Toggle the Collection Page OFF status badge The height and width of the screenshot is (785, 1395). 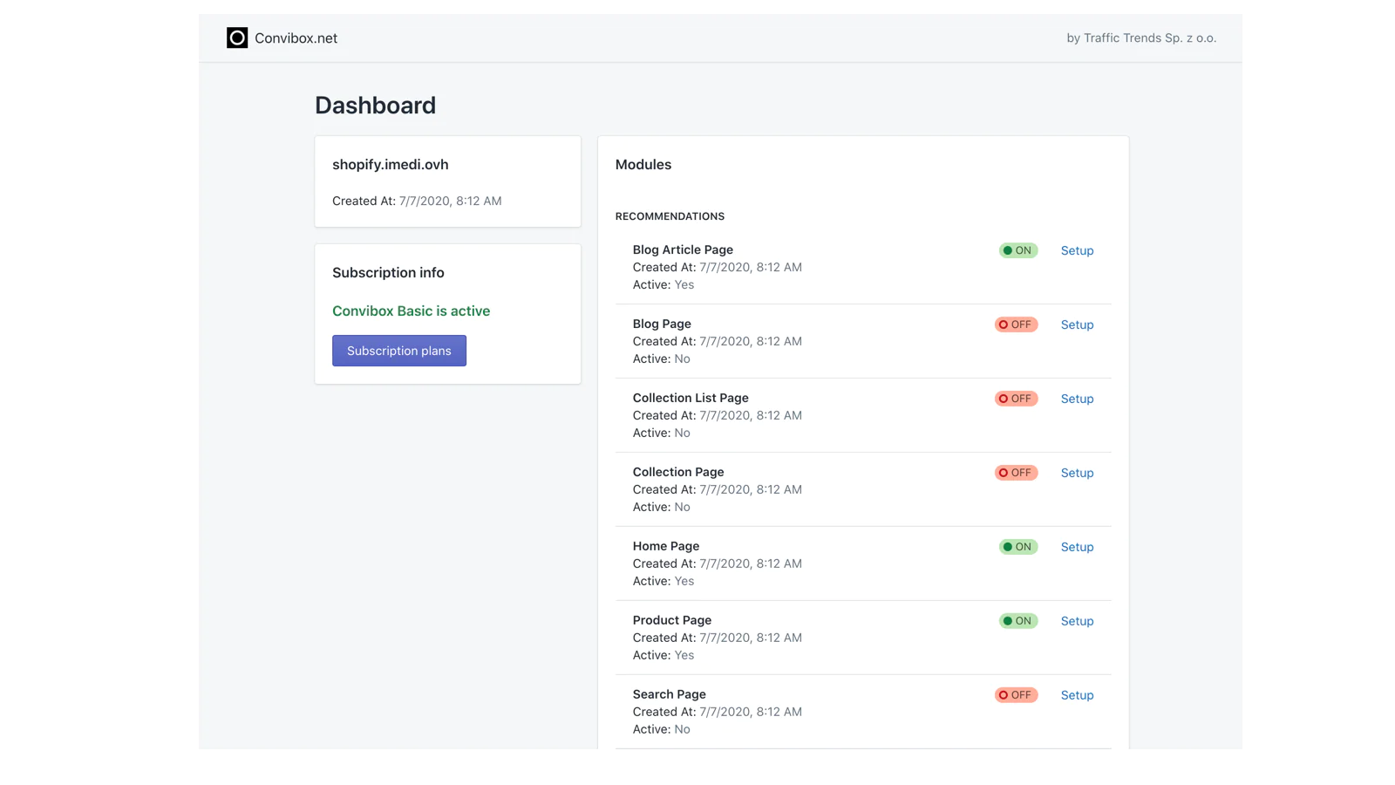click(x=1016, y=473)
